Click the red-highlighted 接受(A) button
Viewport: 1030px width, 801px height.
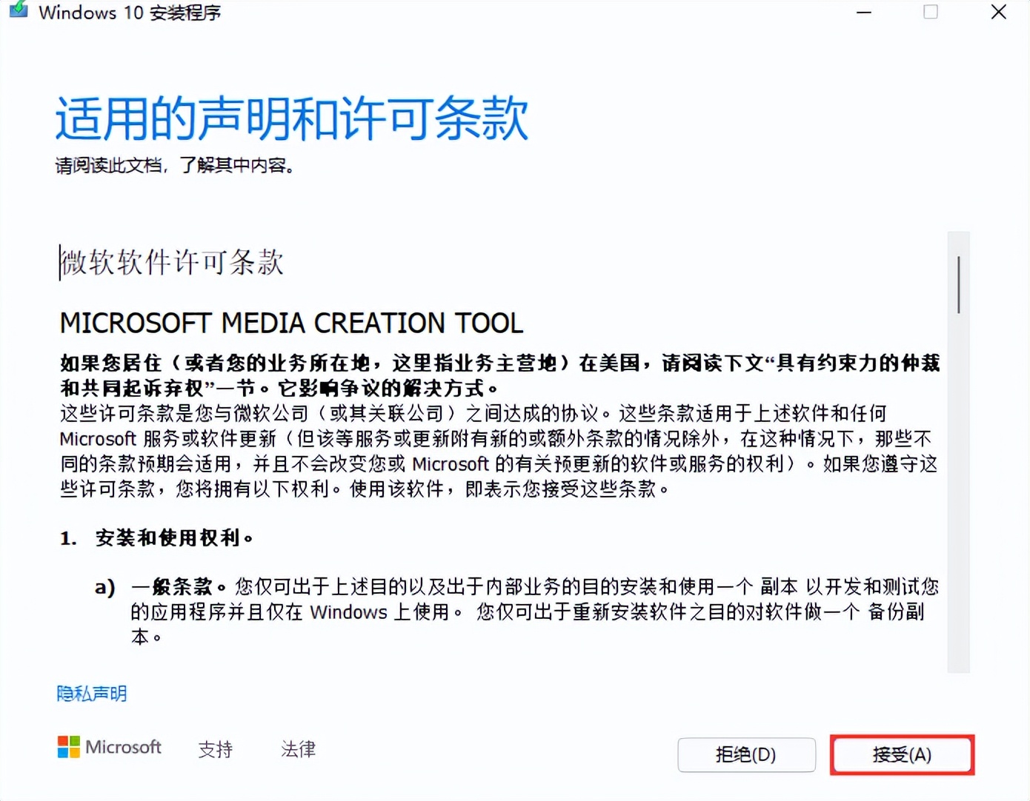[901, 755]
